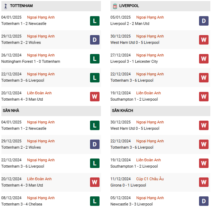This screenshot has height=209, width=211.
Task: Click the 05/01/2025 match date
Action: (x=120, y=17)
